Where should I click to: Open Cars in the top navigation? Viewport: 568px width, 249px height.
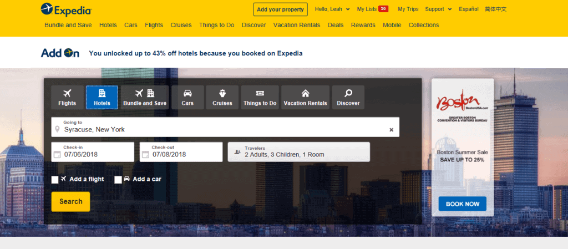coord(131,25)
